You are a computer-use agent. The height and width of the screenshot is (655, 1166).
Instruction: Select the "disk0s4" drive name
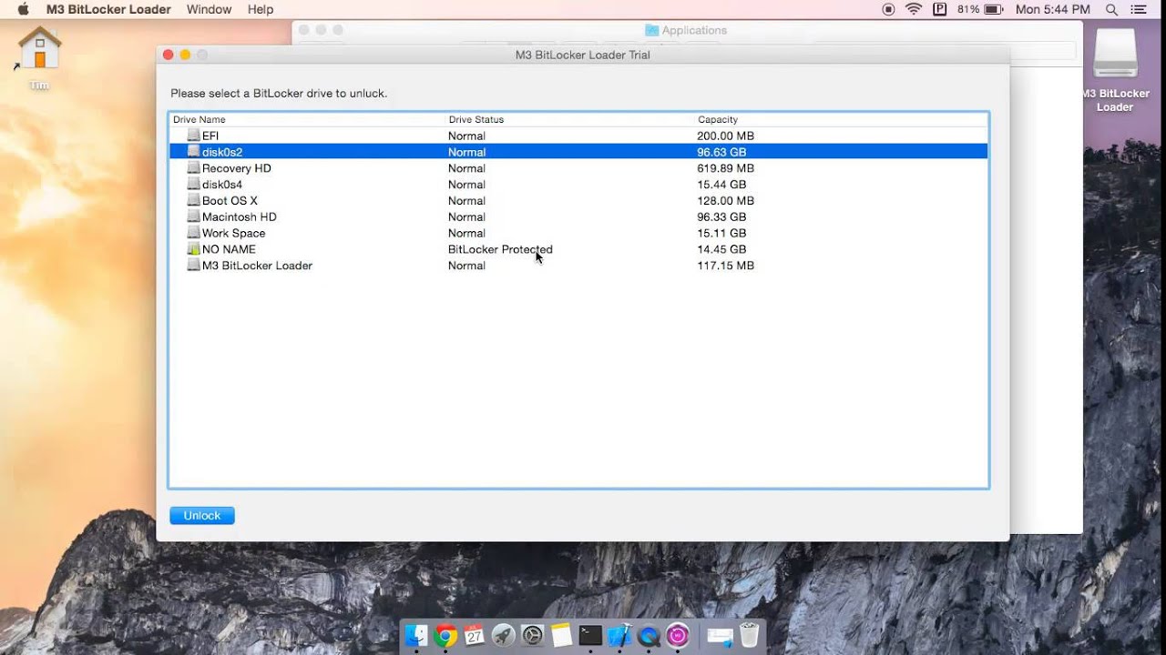pos(222,185)
